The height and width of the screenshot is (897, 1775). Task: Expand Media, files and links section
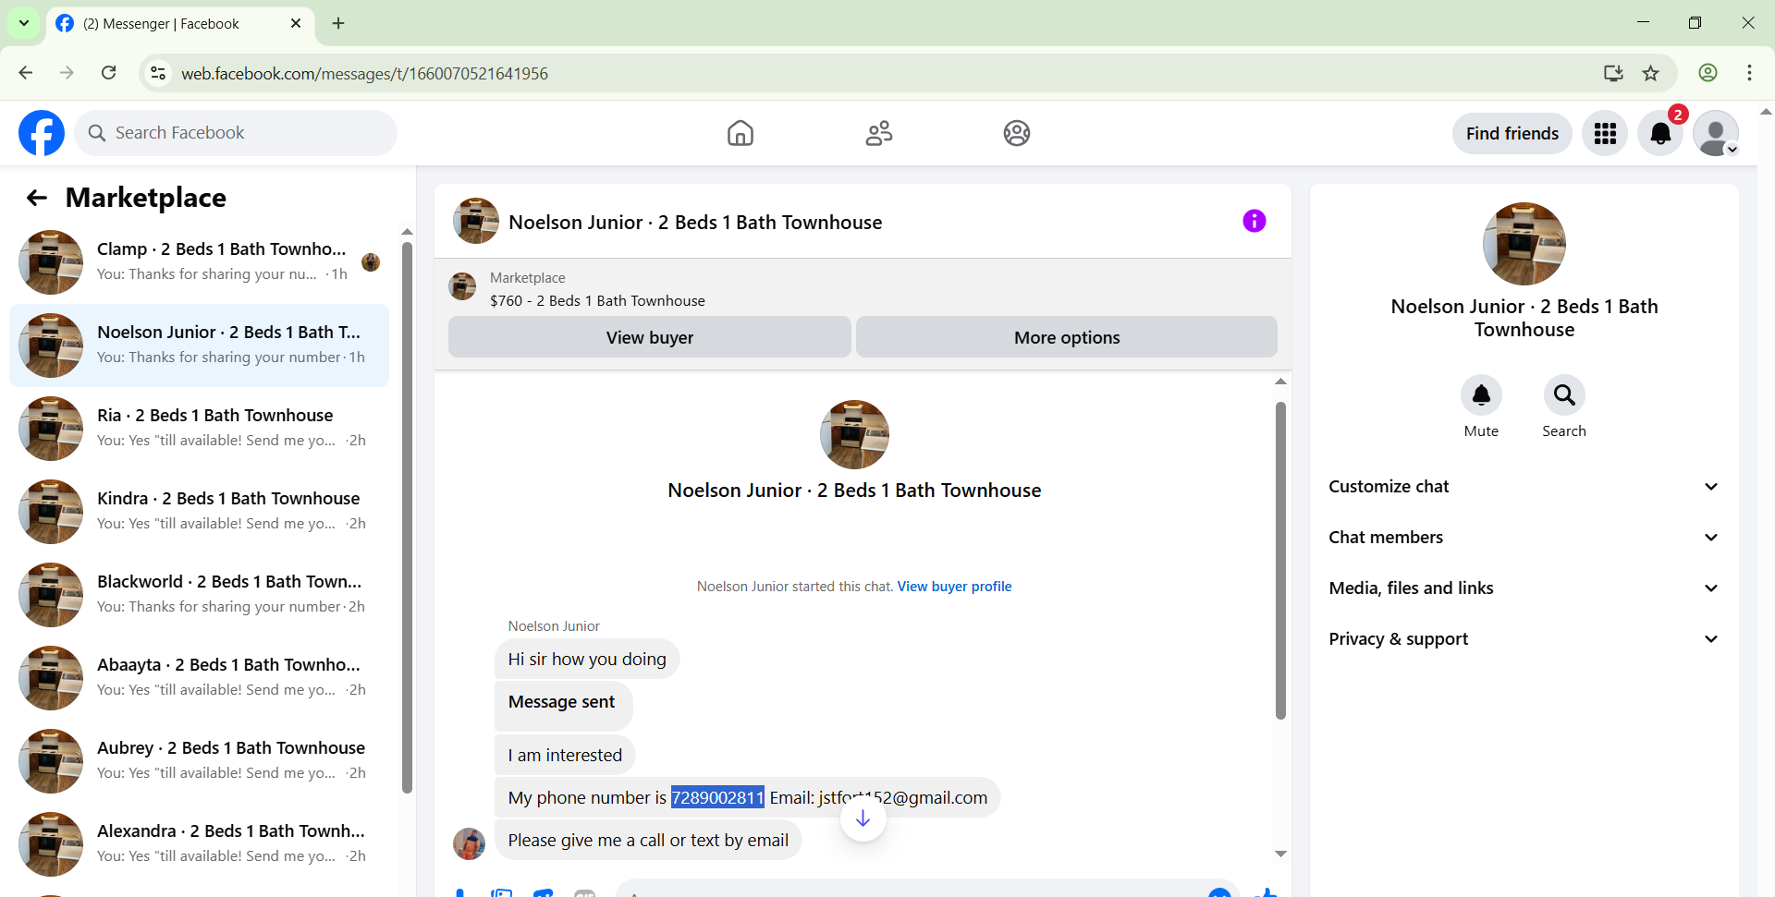pyautogui.click(x=1524, y=588)
